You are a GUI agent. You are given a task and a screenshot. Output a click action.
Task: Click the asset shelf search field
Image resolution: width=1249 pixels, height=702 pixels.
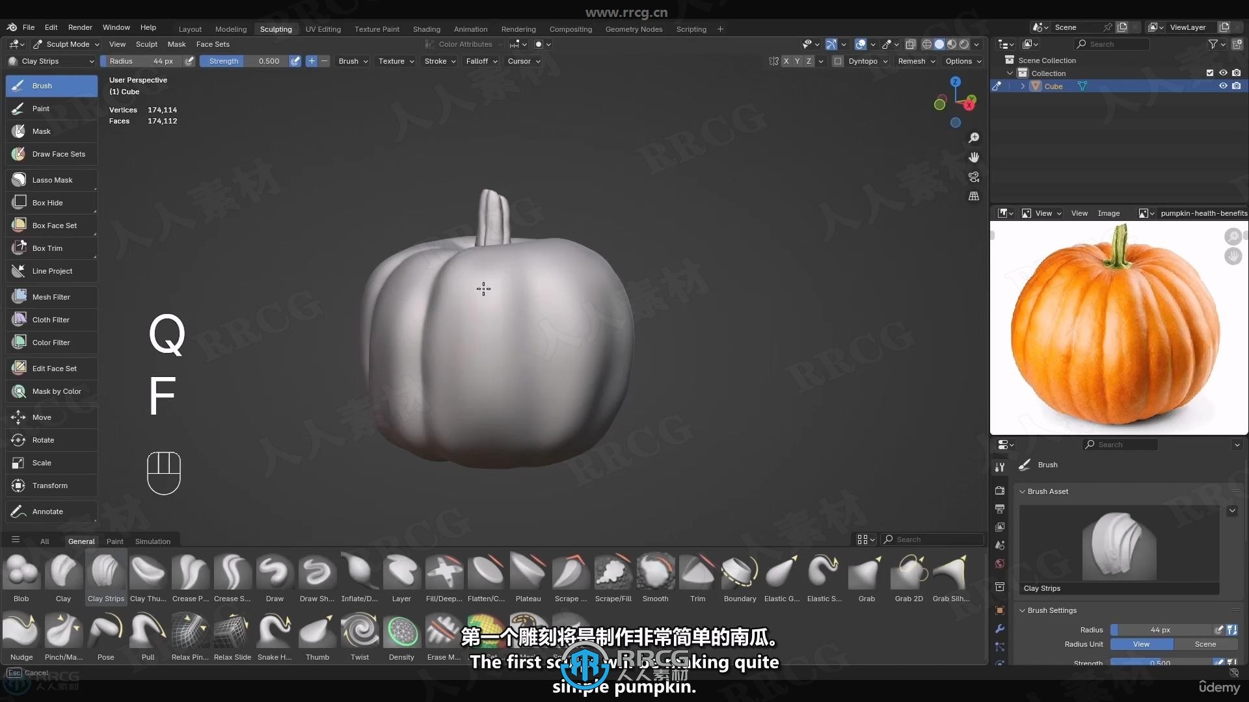tap(933, 539)
